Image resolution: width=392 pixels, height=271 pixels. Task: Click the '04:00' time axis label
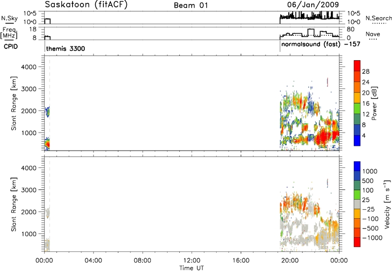(93, 261)
